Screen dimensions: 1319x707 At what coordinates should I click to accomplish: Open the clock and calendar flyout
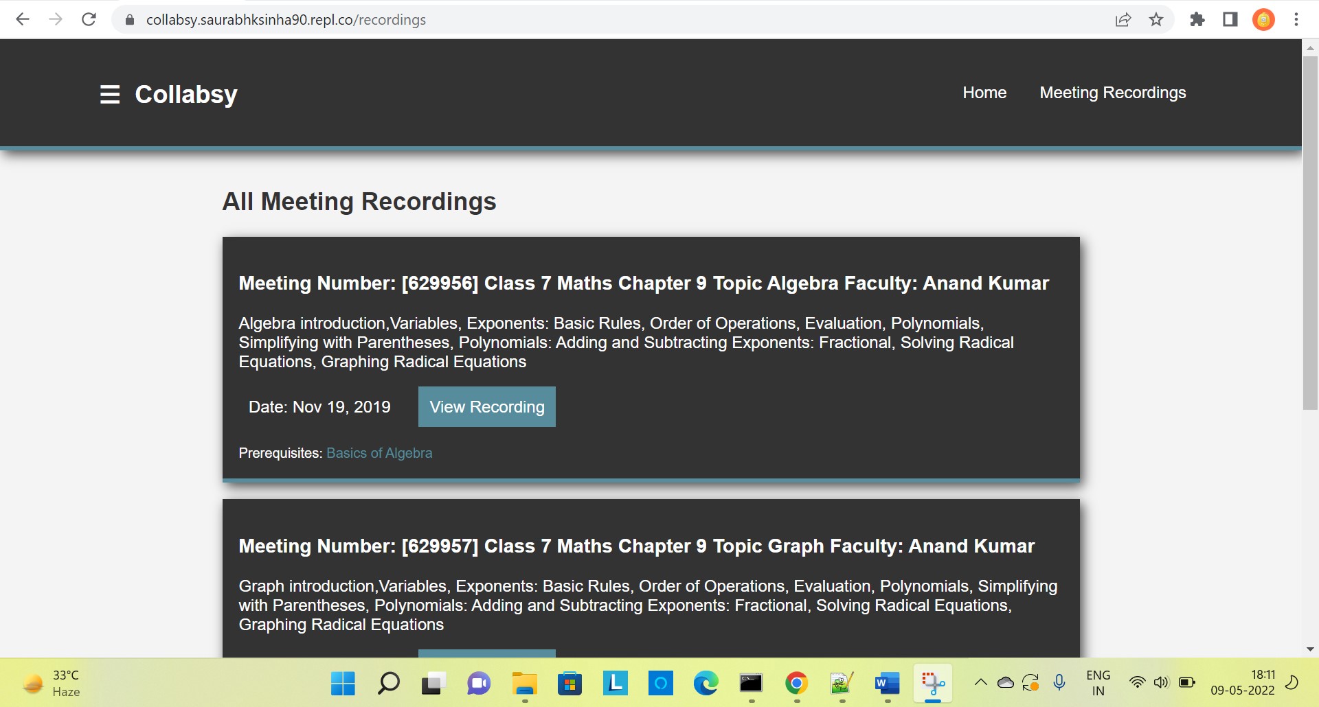click(1243, 683)
